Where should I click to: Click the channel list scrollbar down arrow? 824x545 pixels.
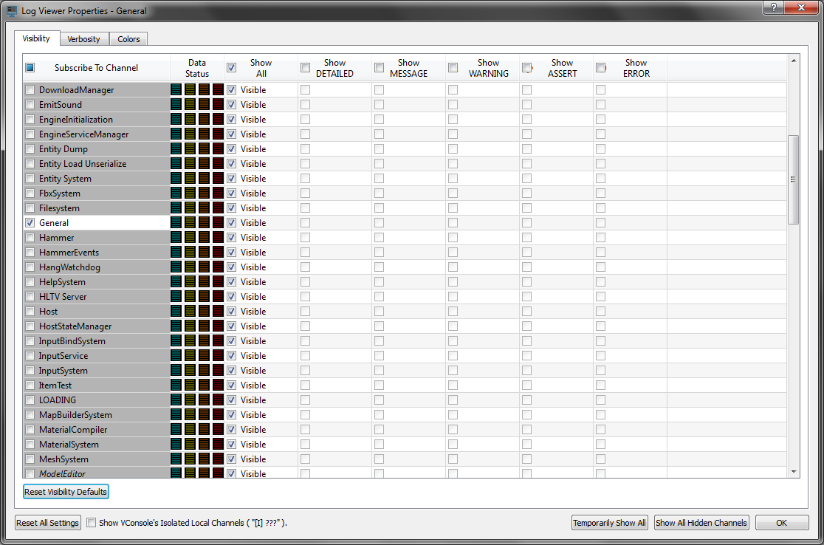click(794, 471)
